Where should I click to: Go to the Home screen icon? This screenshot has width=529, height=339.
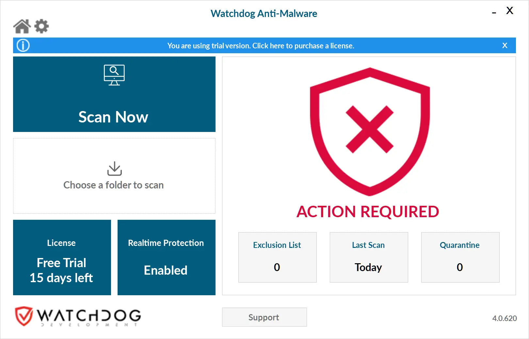[22, 26]
